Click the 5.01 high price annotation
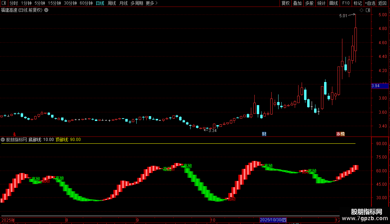The image size is (390, 224). click(343, 16)
